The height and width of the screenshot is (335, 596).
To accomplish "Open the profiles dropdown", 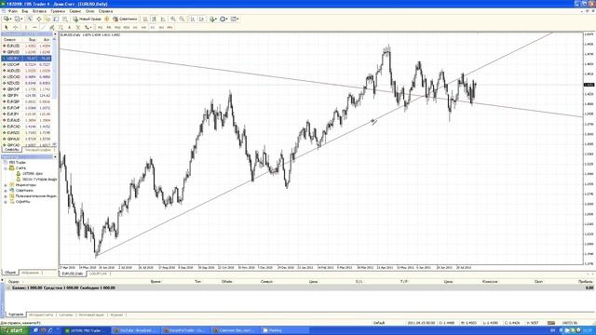I will pos(19,19).
